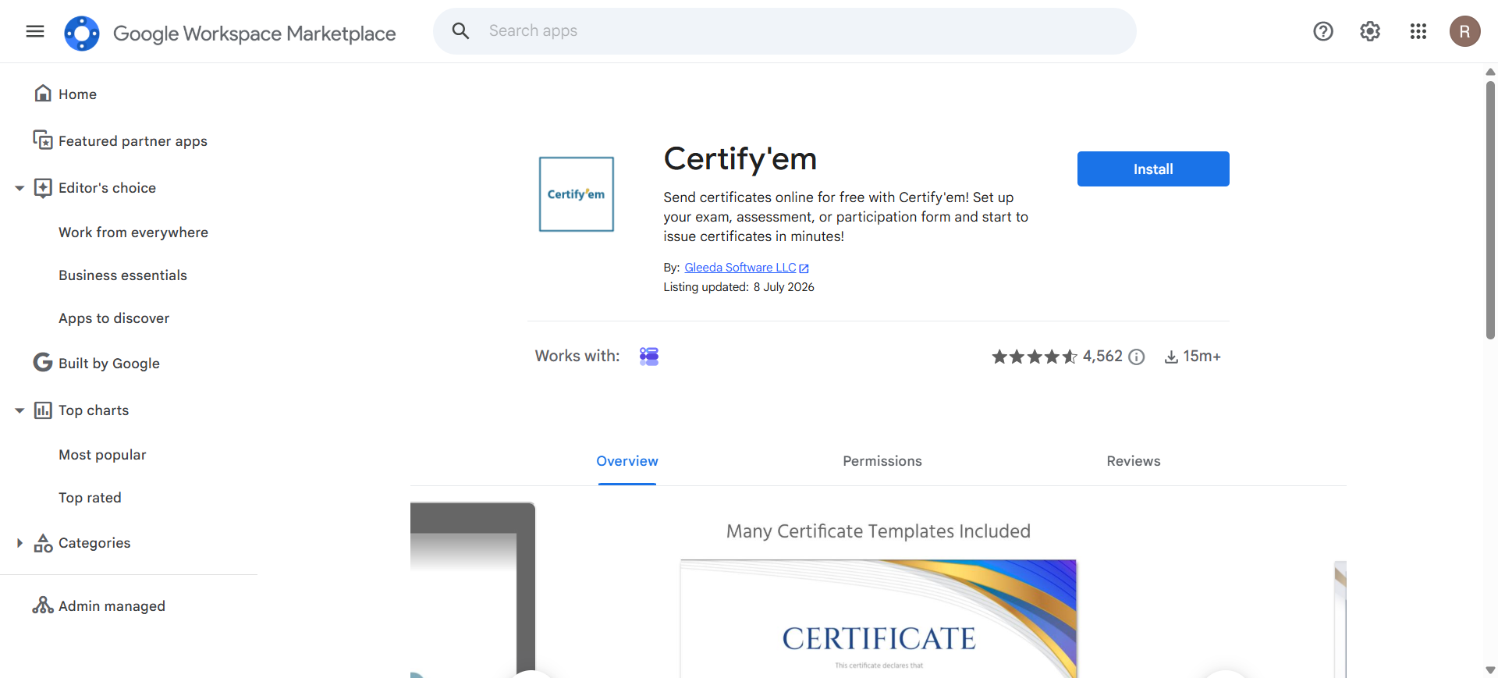
Task: Click the star rating icons
Action: [1035, 357]
